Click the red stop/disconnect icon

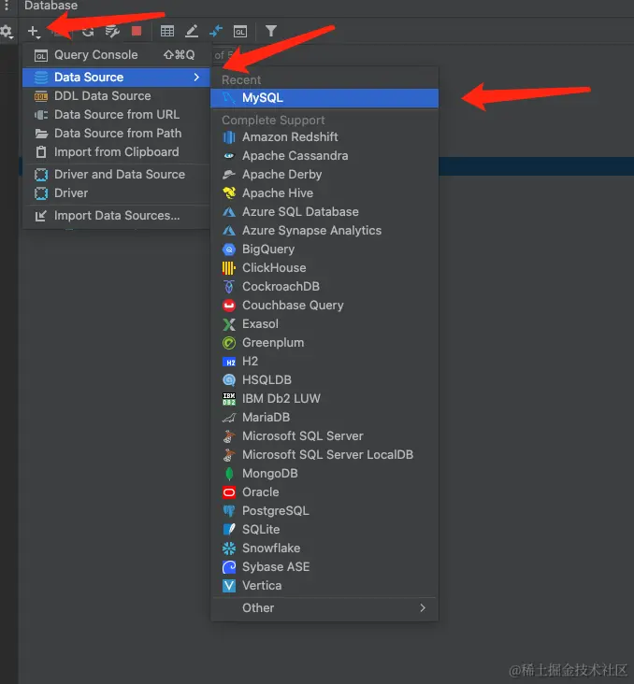[137, 32]
